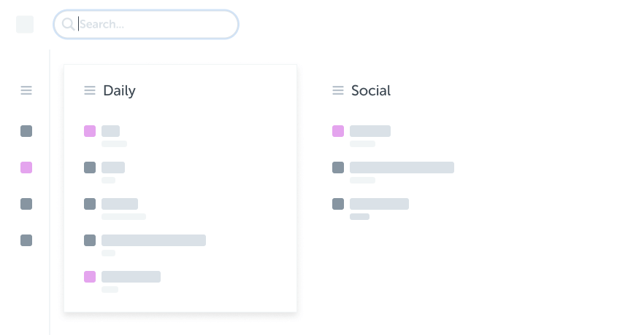The image size is (628, 335).
Task: Open the left sidebar hamburger menu icon
Action: pyautogui.click(x=26, y=90)
